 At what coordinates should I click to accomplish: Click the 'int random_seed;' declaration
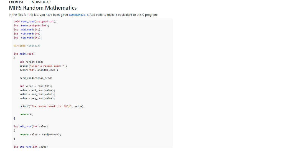31,62
